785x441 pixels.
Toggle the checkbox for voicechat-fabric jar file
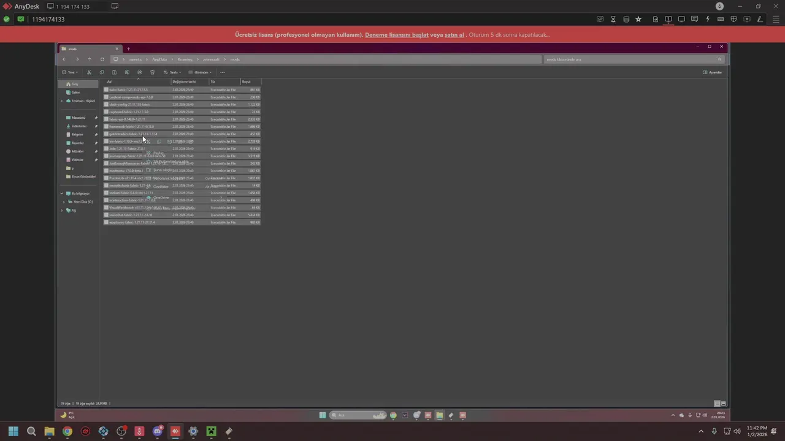pos(106,215)
